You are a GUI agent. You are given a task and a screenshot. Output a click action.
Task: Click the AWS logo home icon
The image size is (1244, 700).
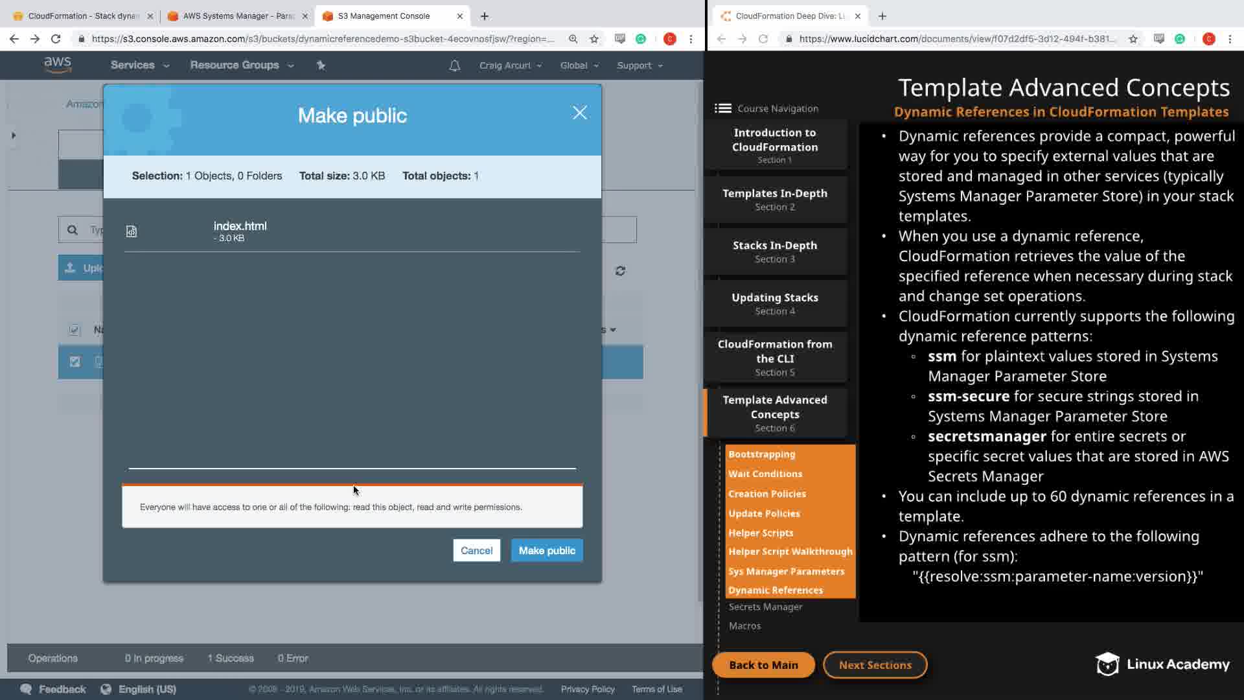[x=58, y=65]
